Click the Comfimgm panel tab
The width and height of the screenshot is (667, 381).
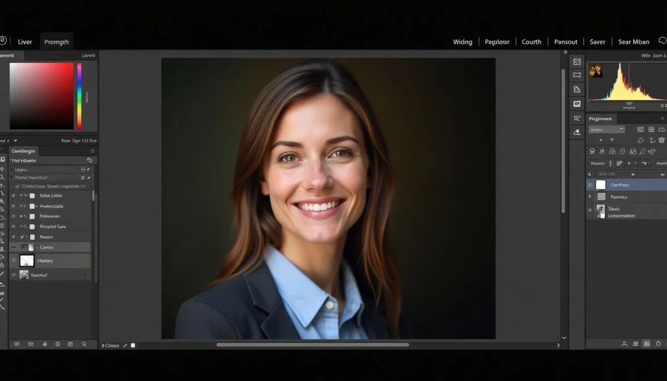pos(24,151)
